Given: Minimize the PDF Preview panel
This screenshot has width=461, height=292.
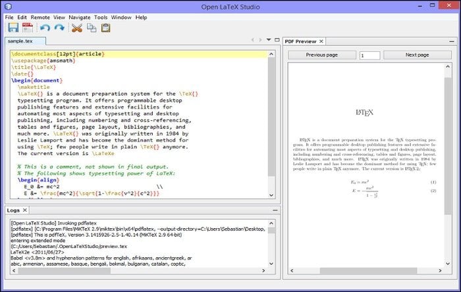Looking at the screenshot, I should (452, 41).
